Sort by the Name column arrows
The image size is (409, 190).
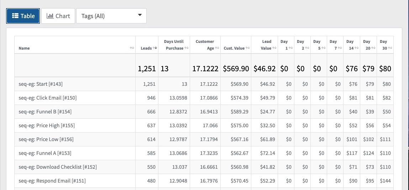pyautogui.click(x=132, y=48)
